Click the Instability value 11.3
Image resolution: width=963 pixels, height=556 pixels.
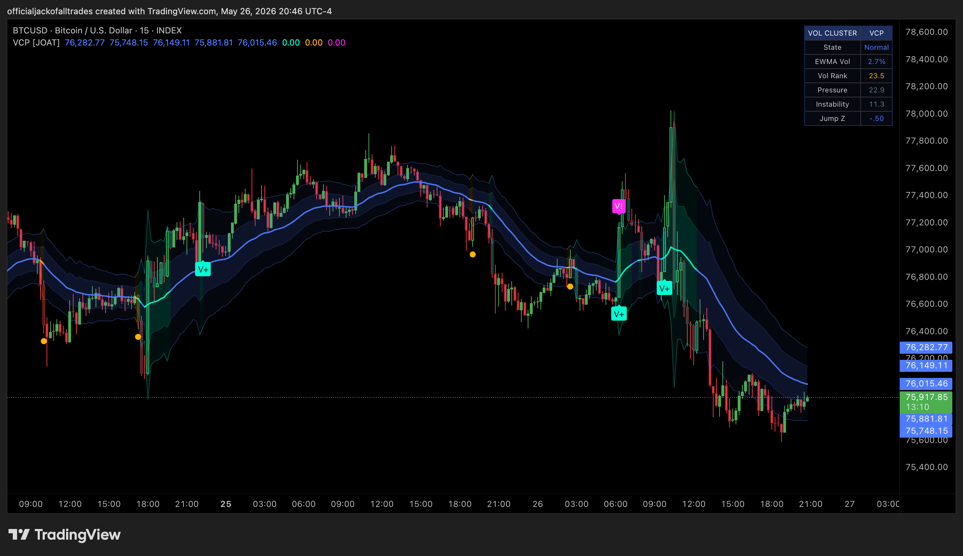click(x=876, y=104)
